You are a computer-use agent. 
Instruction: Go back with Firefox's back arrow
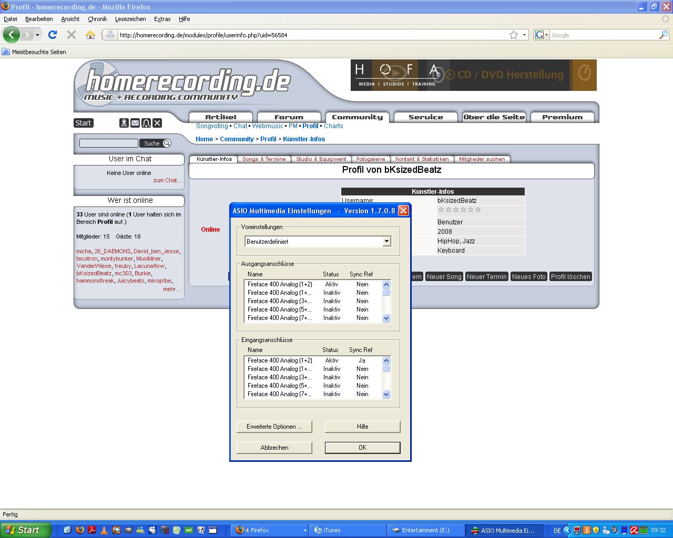click(x=12, y=35)
